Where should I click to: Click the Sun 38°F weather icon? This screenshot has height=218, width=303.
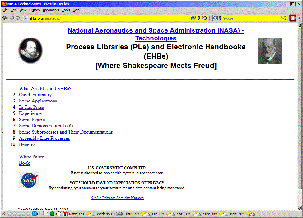tap(224, 214)
